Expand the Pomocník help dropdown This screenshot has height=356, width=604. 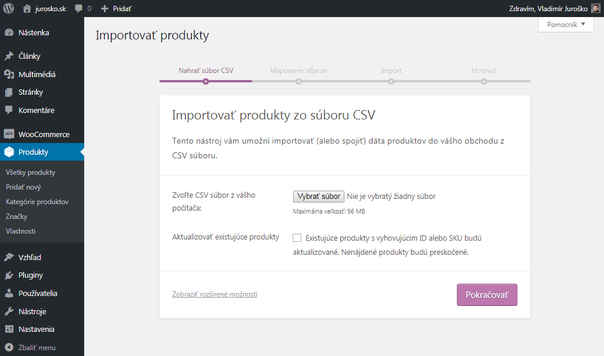pyautogui.click(x=566, y=25)
